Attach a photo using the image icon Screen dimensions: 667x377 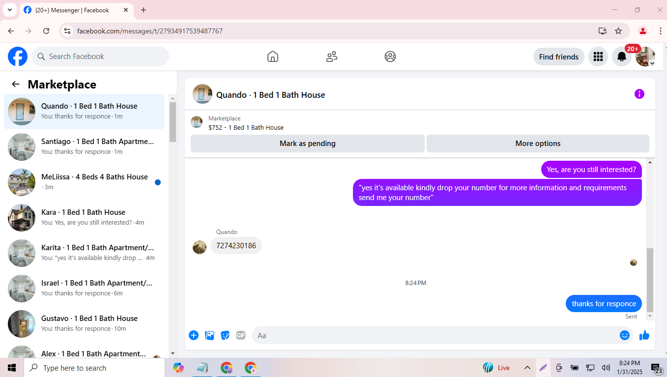210,335
